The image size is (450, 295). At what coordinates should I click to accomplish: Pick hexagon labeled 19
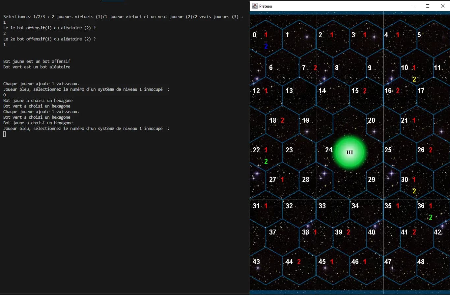click(306, 120)
